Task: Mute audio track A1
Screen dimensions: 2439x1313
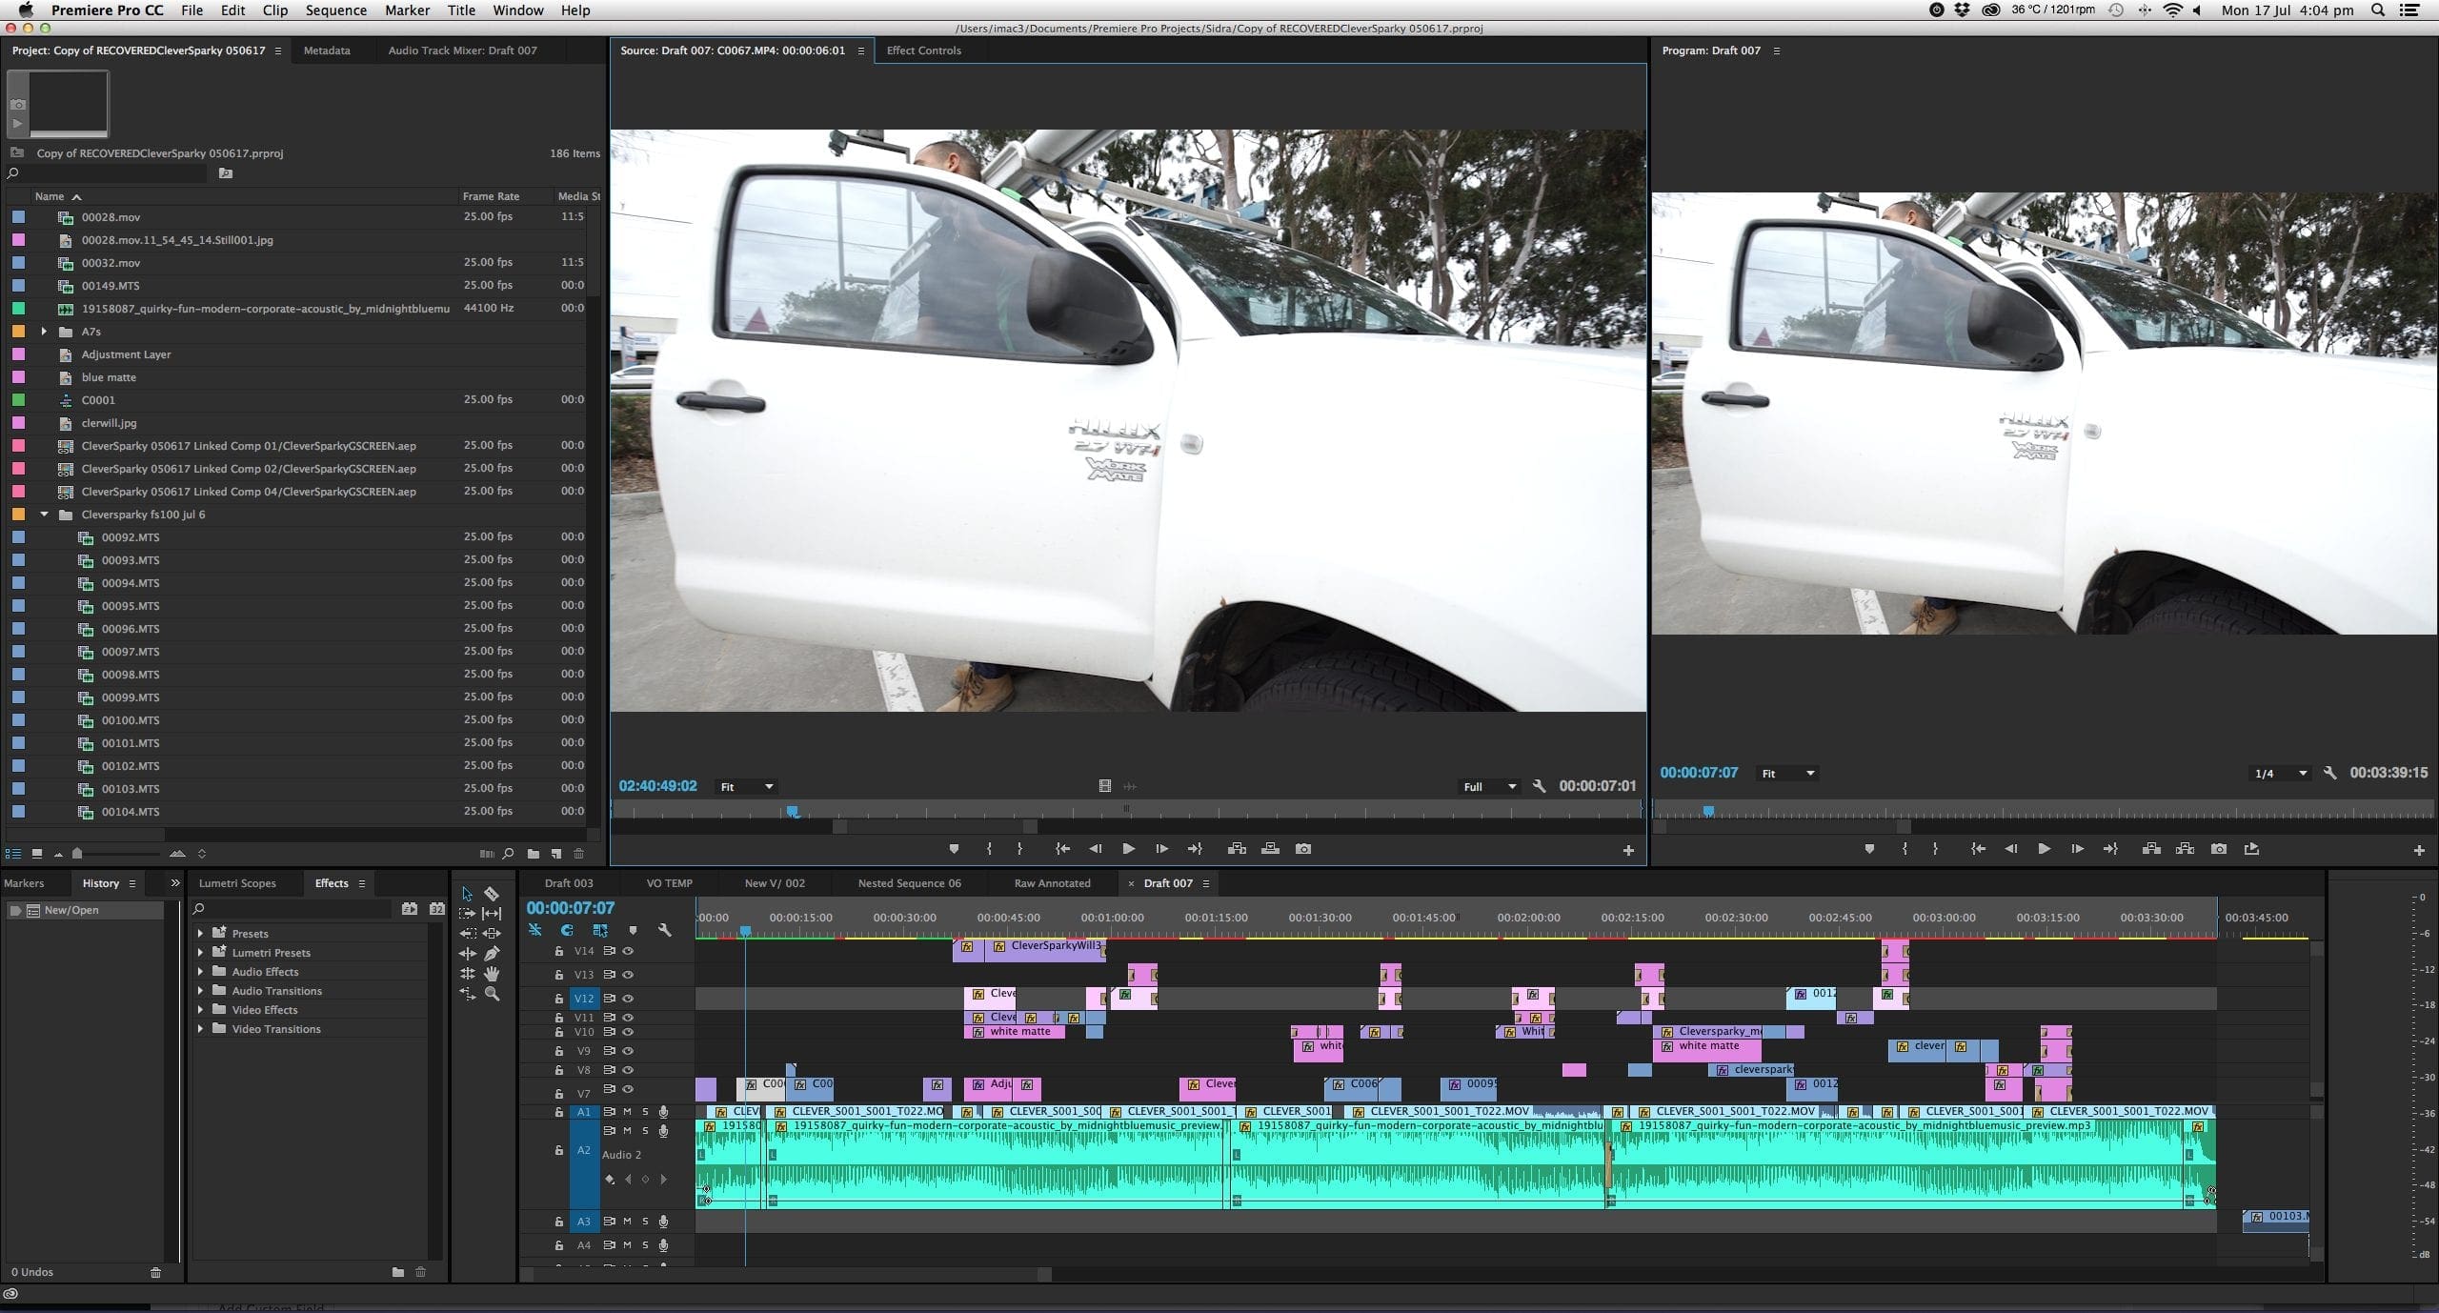Action: pos(627,1112)
